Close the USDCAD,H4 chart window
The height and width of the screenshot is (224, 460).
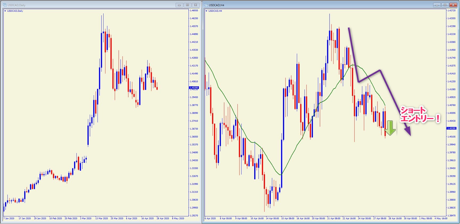[x=453, y=5]
